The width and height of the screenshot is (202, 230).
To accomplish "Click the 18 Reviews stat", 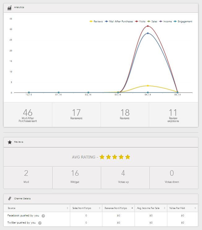I will coord(125,115).
